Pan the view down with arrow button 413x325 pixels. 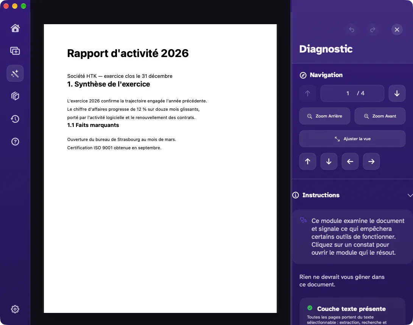(x=329, y=161)
